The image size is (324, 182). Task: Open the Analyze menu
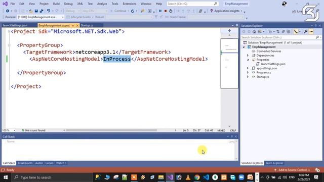[102, 4]
